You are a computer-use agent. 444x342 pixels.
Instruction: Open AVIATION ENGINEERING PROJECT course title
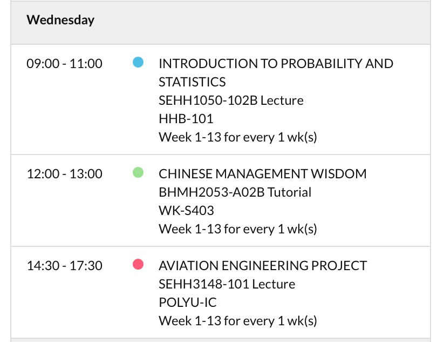click(x=263, y=266)
